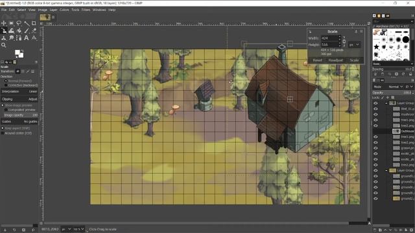Image resolution: width=415 pixels, height=233 pixels.
Task: Adjust the Image opacity slider
Action: pyautogui.click(x=21, y=115)
